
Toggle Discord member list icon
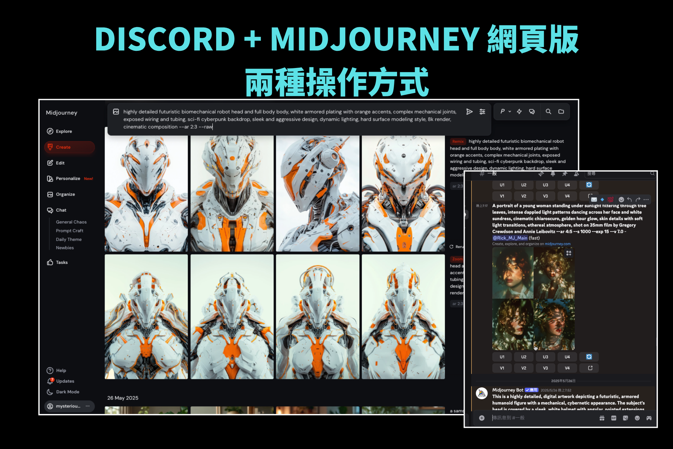pyautogui.click(x=576, y=174)
